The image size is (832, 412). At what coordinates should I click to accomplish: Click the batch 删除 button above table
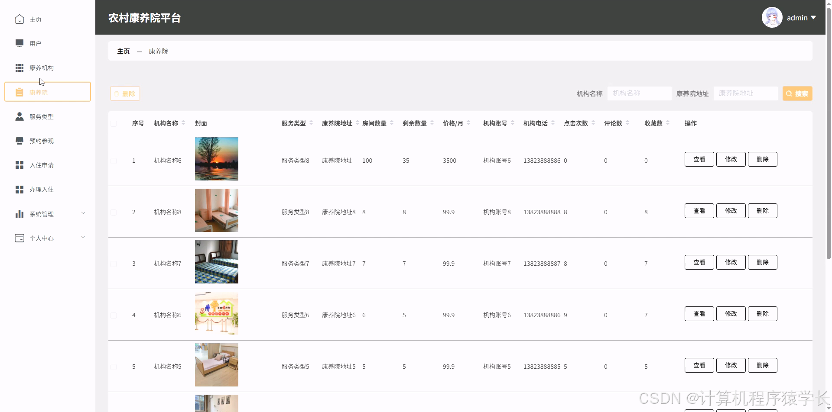(x=125, y=93)
